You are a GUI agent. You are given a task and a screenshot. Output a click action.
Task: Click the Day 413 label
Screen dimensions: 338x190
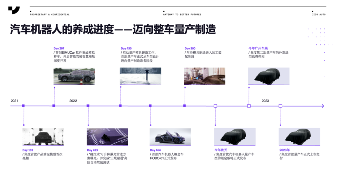click(92, 150)
